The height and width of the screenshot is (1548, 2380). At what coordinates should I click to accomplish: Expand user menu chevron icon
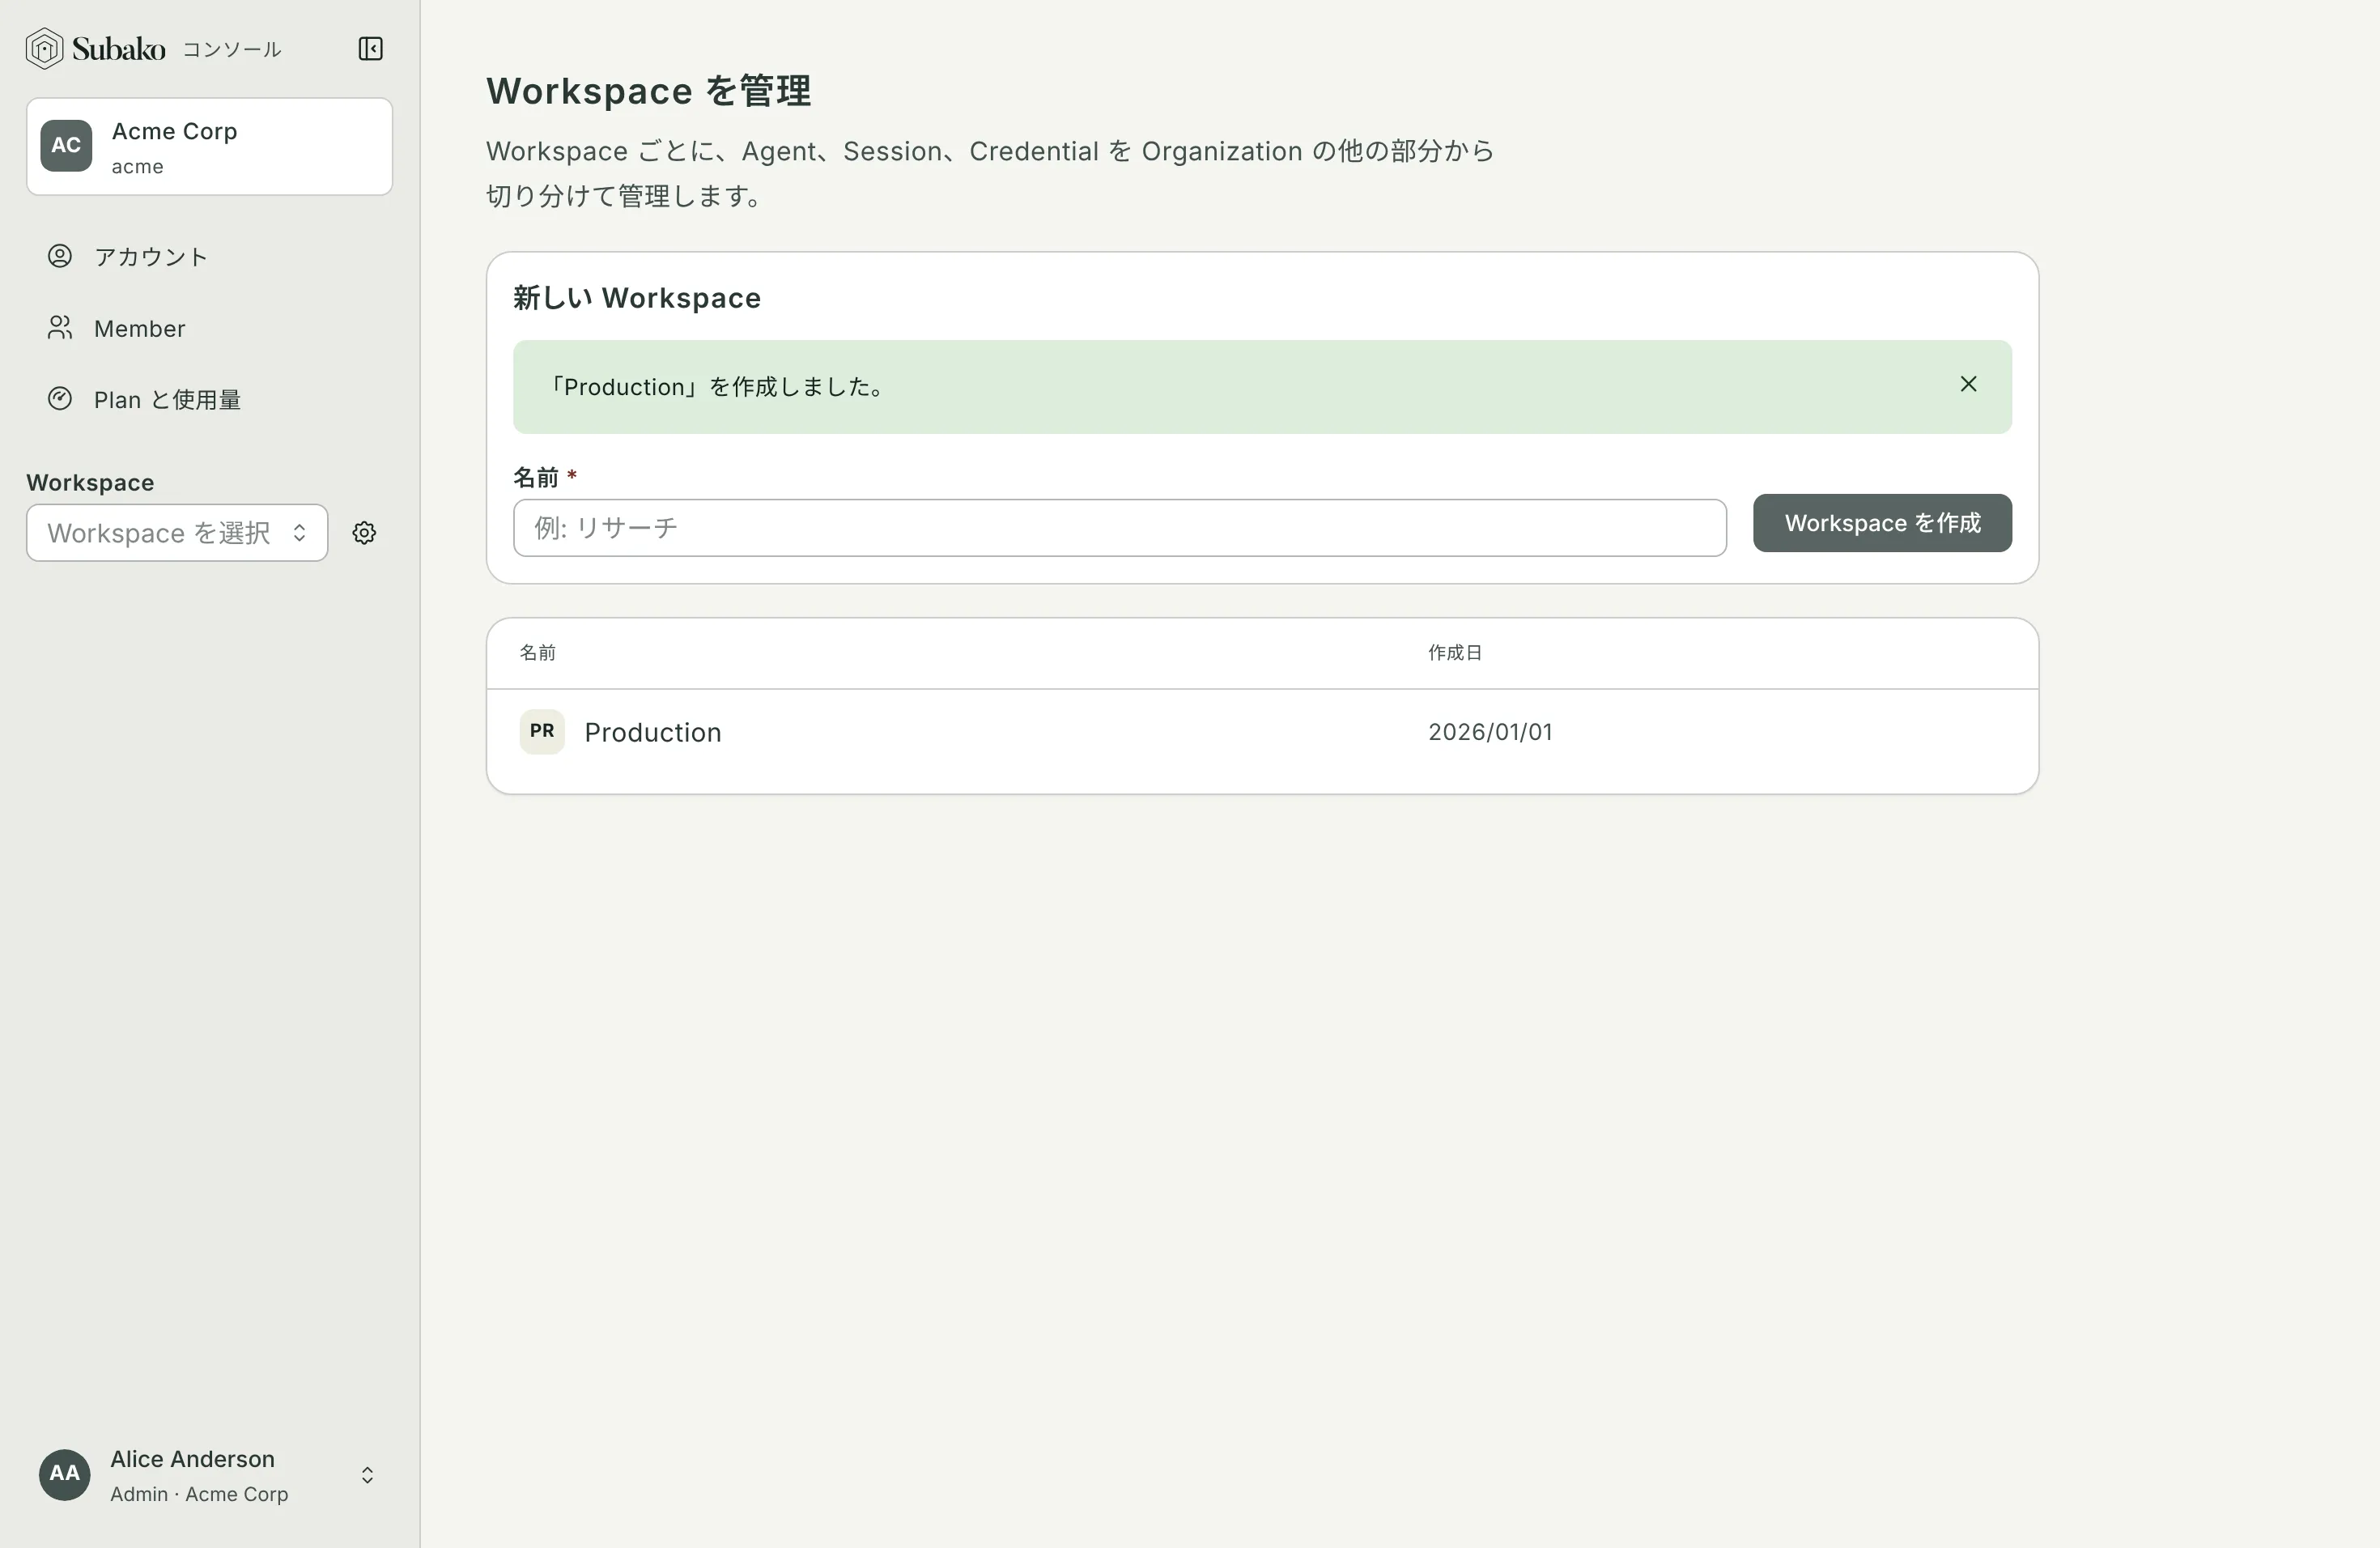367,1475
